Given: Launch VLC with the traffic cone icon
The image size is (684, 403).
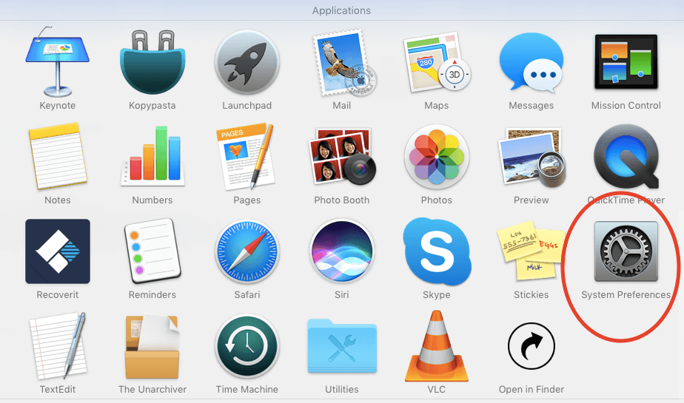Looking at the screenshot, I should pos(437,346).
